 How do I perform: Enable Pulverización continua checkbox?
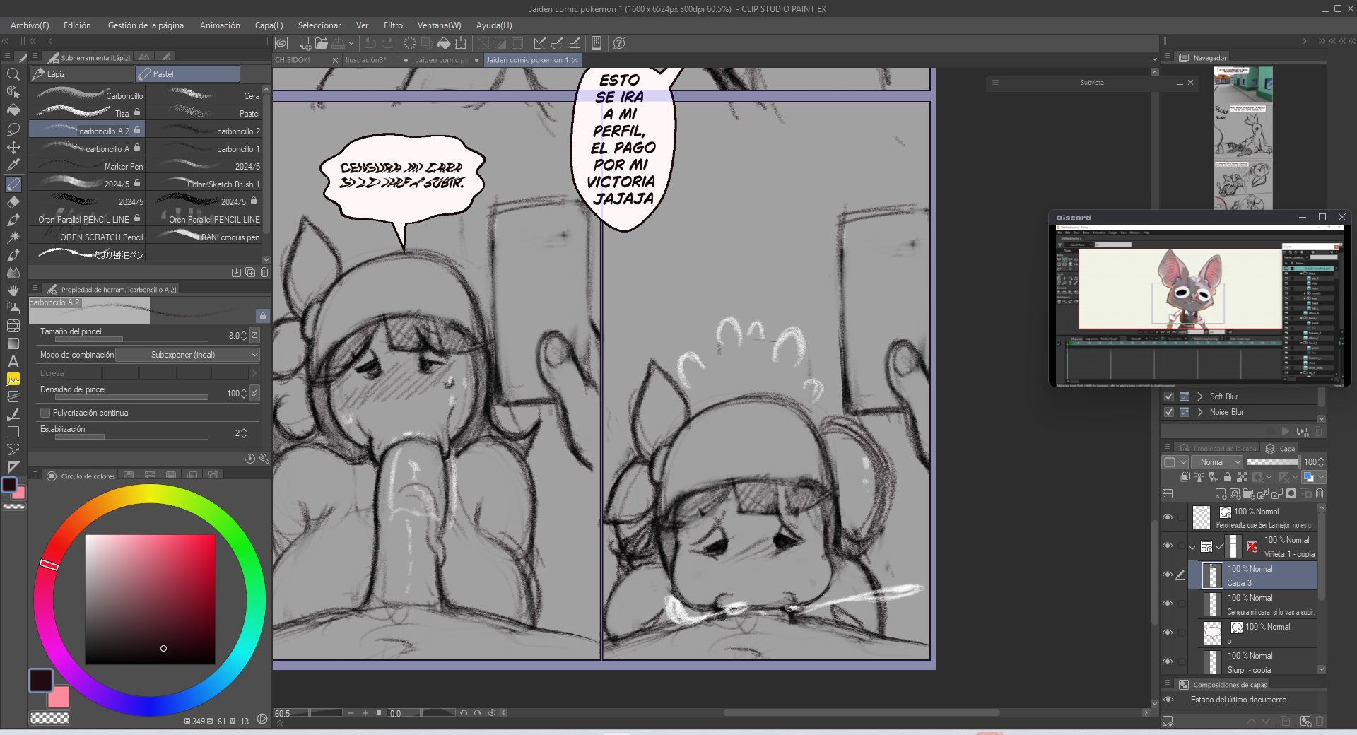45,413
